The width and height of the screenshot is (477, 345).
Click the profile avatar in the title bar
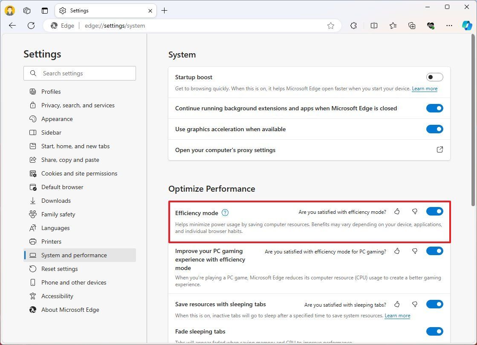(9, 10)
